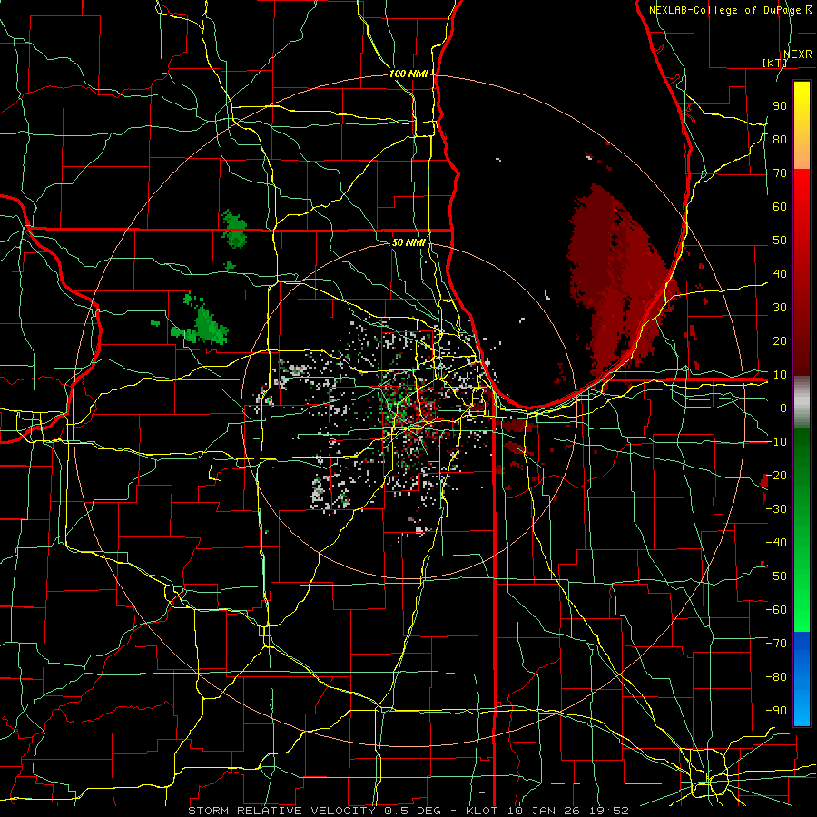Select the 70 value on velocity scale
The image size is (817, 817).
coord(780,173)
